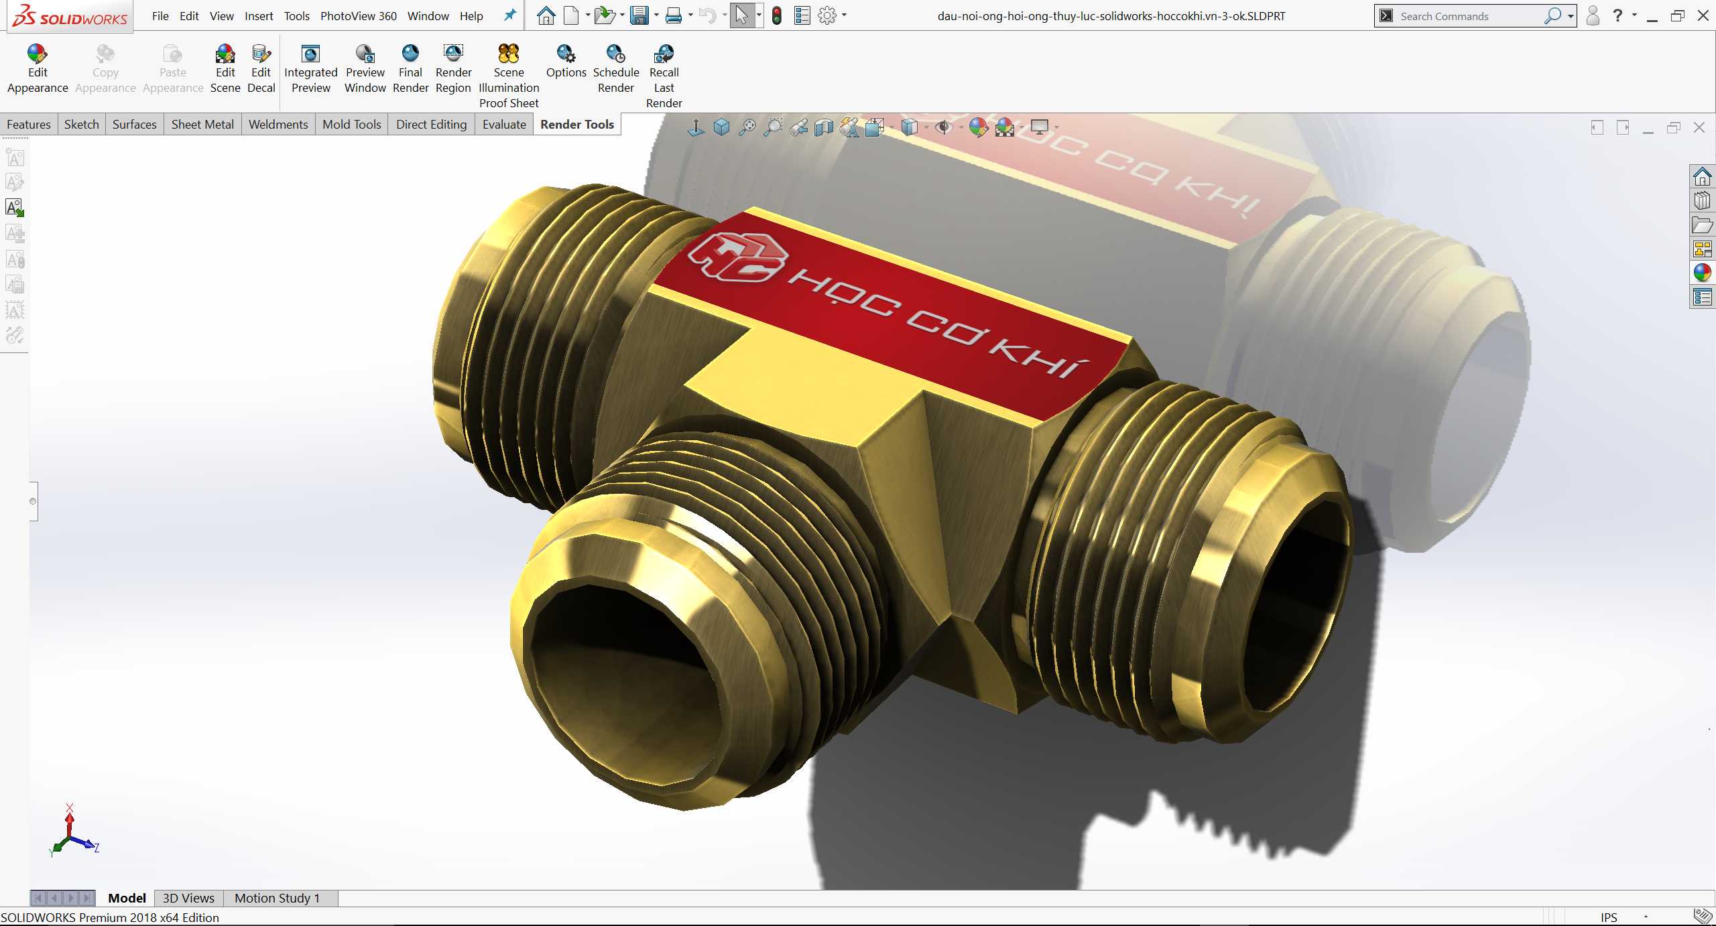The image size is (1716, 926).
Task: Open File Explorer task pane tab
Action: coord(1703,225)
